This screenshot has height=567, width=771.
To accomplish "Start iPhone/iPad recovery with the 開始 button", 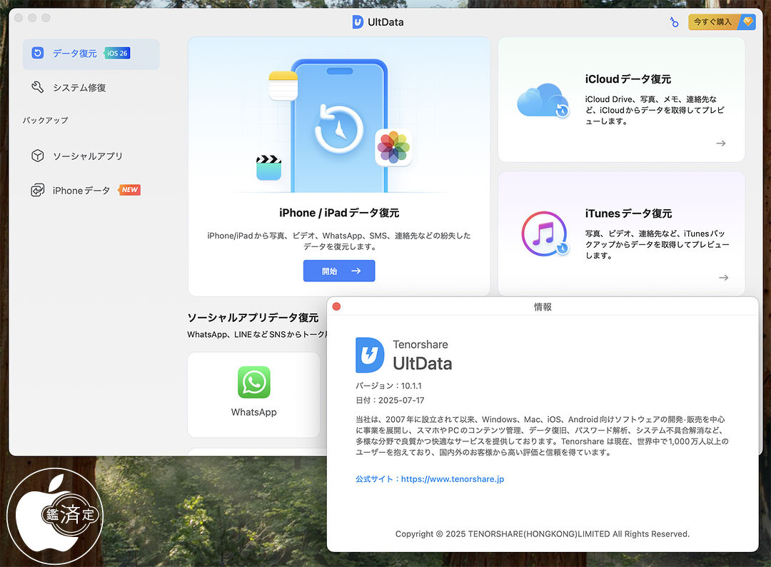I will click(339, 271).
